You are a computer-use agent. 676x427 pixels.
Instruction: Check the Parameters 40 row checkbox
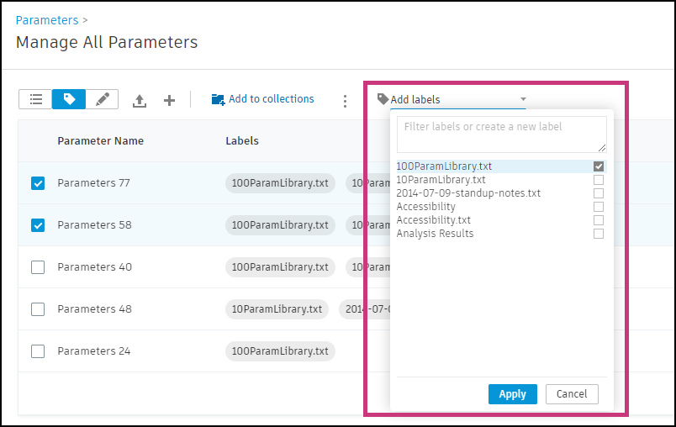[x=38, y=267]
